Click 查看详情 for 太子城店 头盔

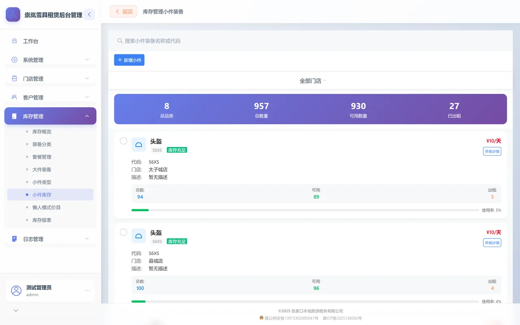492,152
